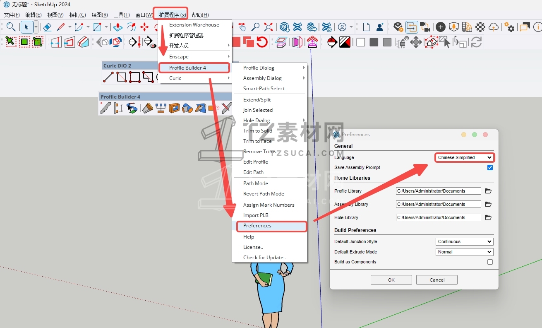The image size is (542, 328).
Task: Open the 相机(C) menu
Action: (x=77, y=15)
